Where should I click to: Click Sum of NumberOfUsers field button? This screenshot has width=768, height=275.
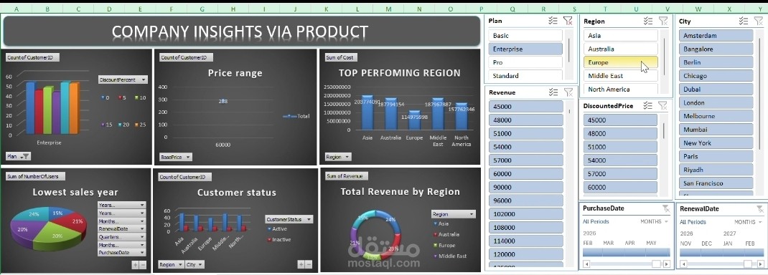click(35, 176)
